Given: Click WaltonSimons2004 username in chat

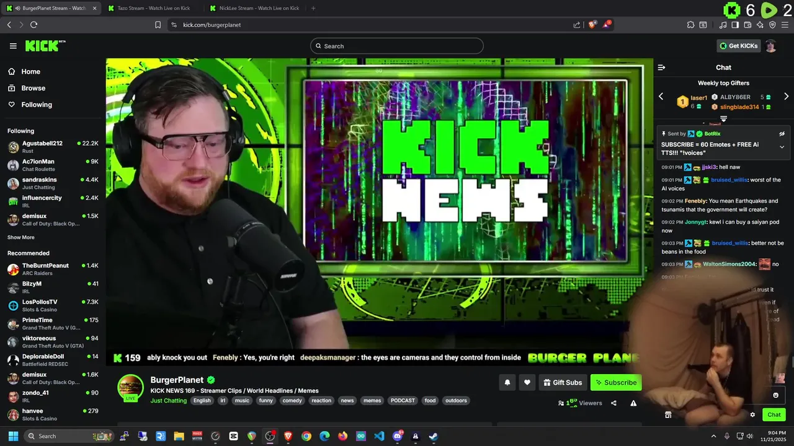Looking at the screenshot, I should pos(729,264).
